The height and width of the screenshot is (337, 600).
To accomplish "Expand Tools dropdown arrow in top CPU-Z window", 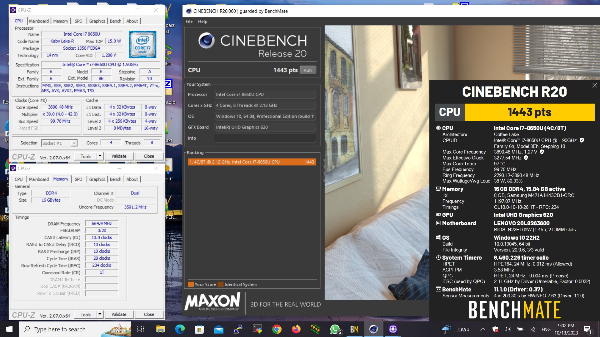I will point(100,156).
